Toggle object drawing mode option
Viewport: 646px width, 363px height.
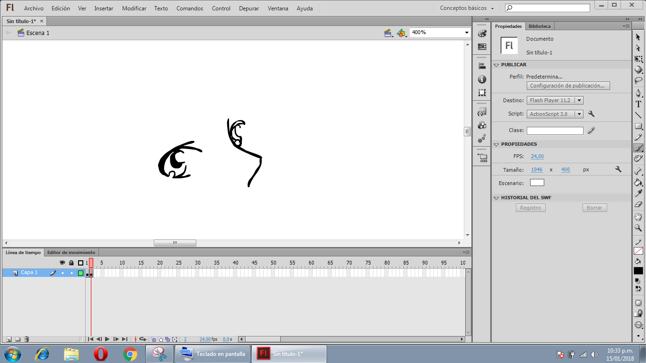[638, 303]
